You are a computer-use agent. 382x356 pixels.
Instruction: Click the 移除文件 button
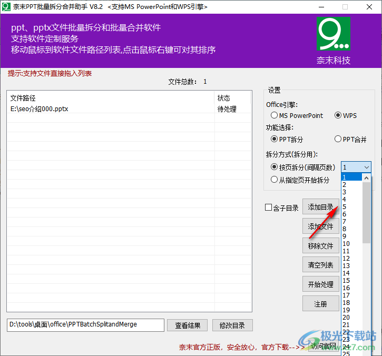(320, 246)
